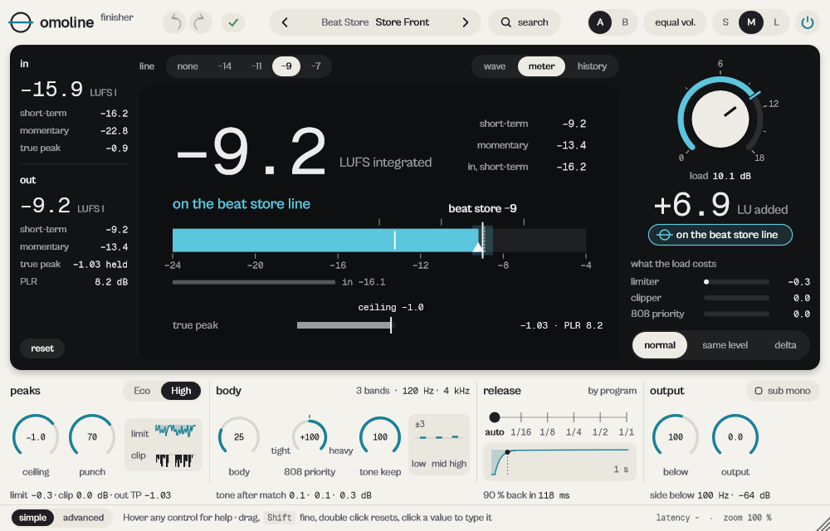
Task: Click the search magnifier button
Action: [525, 22]
